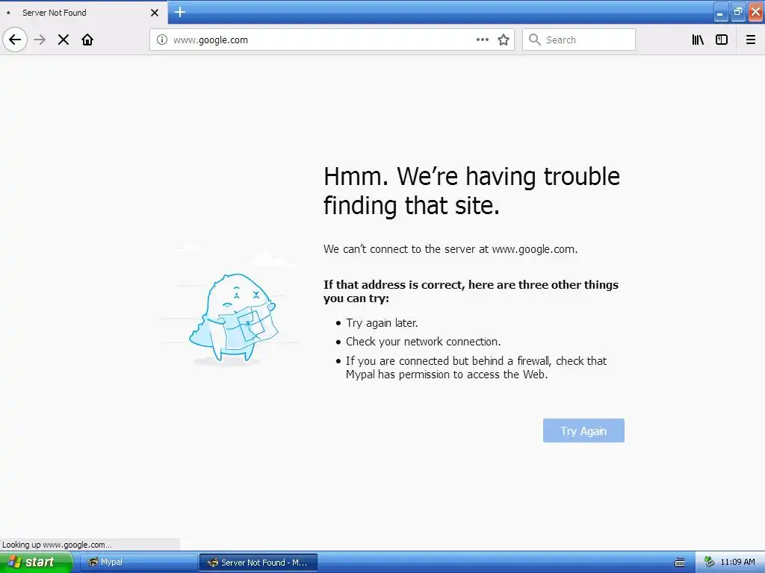Click the blue dinosaur illustration

click(233, 319)
